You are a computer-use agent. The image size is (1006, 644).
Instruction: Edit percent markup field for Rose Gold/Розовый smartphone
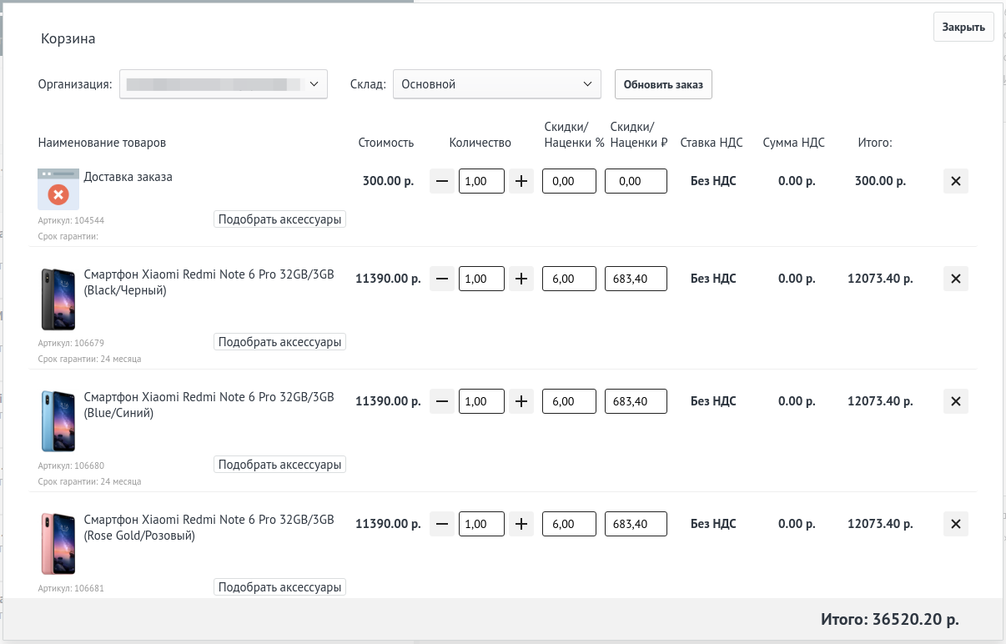569,524
